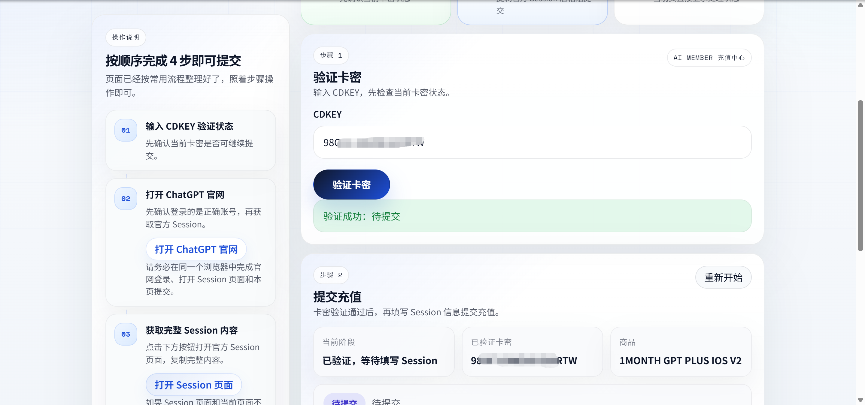Screen dimensions: 865x405
Task: Click the 提交充值 section heading
Action: coord(337,297)
